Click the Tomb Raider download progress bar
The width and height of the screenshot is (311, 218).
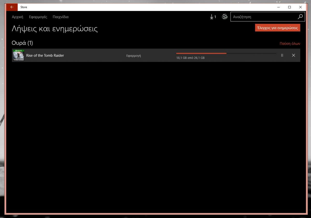226,53
